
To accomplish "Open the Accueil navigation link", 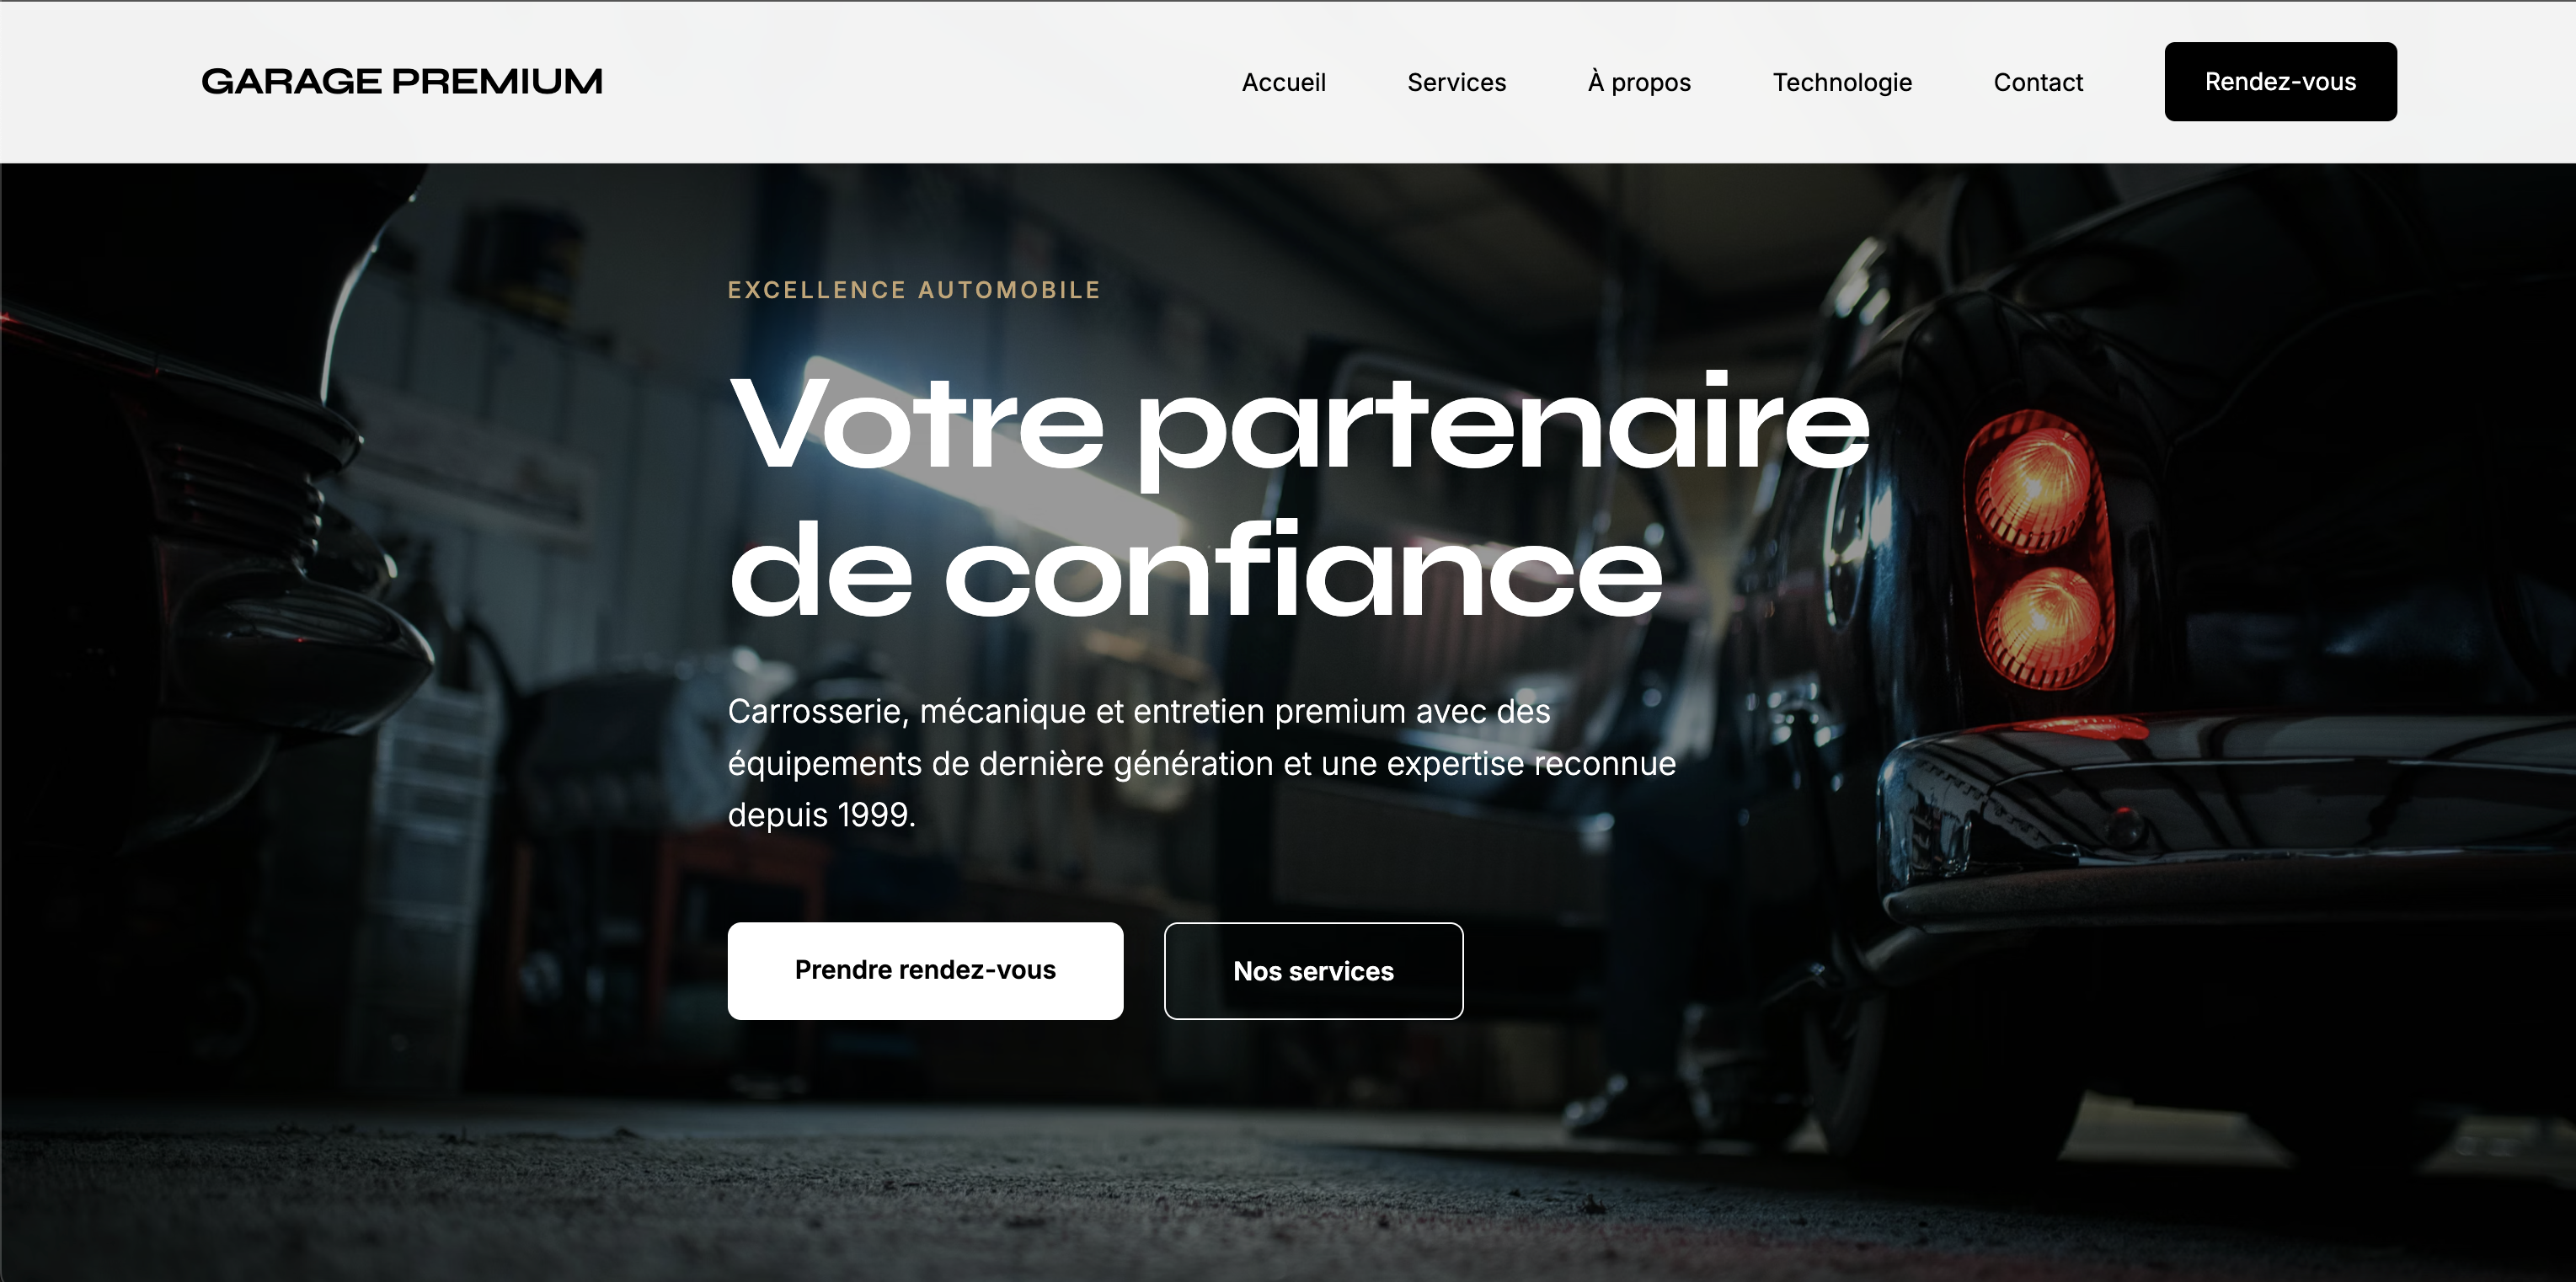I will click(x=1283, y=82).
